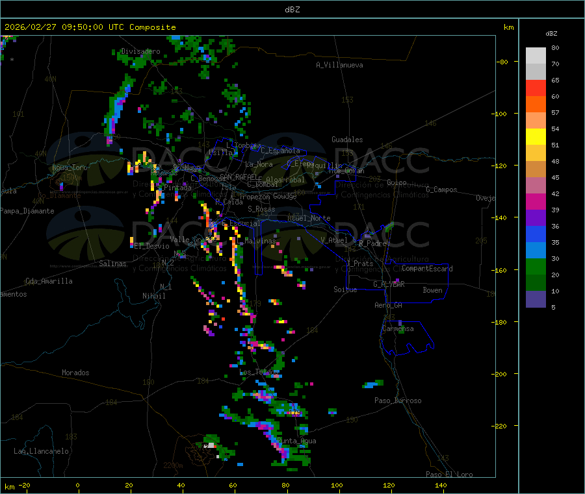This screenshot has height=494, width=585.
Task: Select the red 65 dBZ legend color
Action: click(536, 88)
